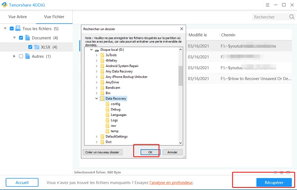Click the Document file icon in the tree
297x190 pixels.
pyautogui.click(x=27, y=38)
